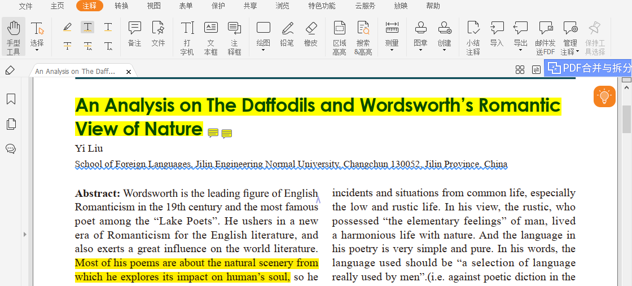Open the Bookmarks panel in left sidebar
The width and height of the screenshot is (632, 286).
point(11,99)
